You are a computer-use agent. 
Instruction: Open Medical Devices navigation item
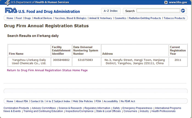click(43, 18)
